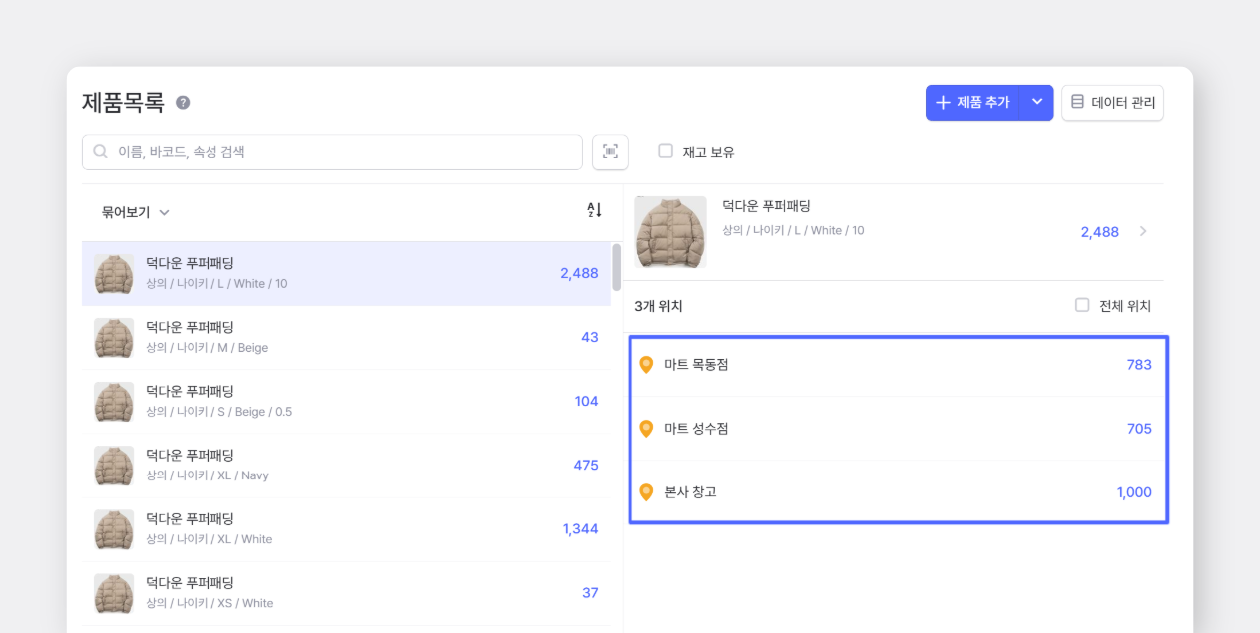This screenshot has width=1260, height=633.
Task: Open dropdown arrow beside 제품 추가
Action: 1037,102
